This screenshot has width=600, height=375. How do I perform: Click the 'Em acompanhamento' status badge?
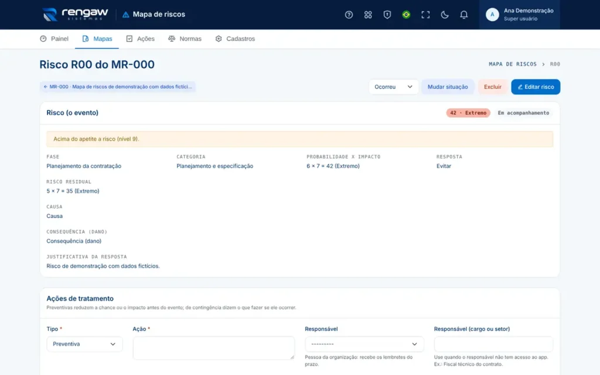523,113
